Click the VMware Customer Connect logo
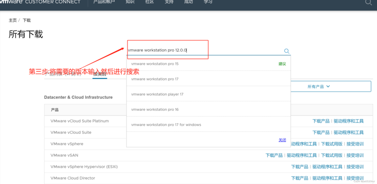This screenshot has width=377, height=184. click(40, 2)
